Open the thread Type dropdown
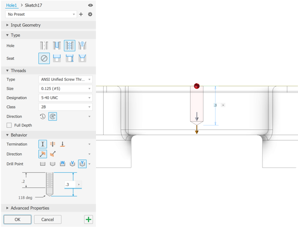 pyautogui.click(x=66, y=79)
